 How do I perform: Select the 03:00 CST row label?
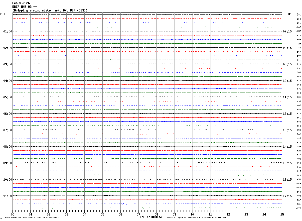(8, 64)
